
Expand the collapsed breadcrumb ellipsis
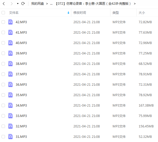51,4
